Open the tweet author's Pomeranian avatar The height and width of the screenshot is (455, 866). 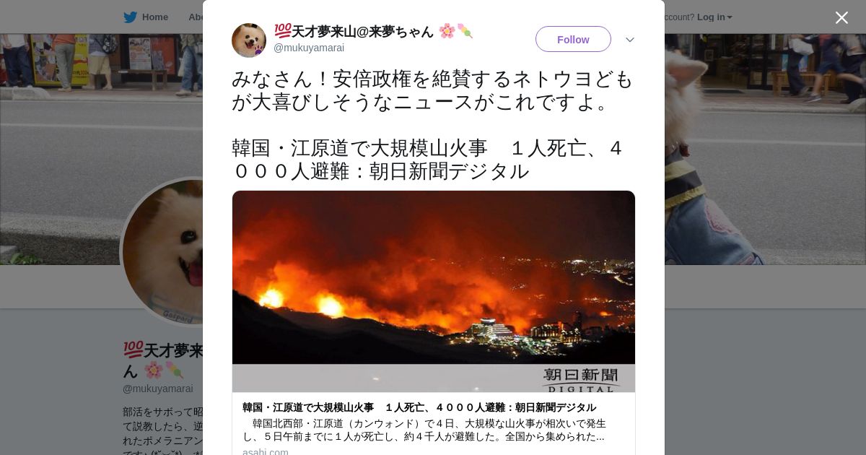coord(249,40)
